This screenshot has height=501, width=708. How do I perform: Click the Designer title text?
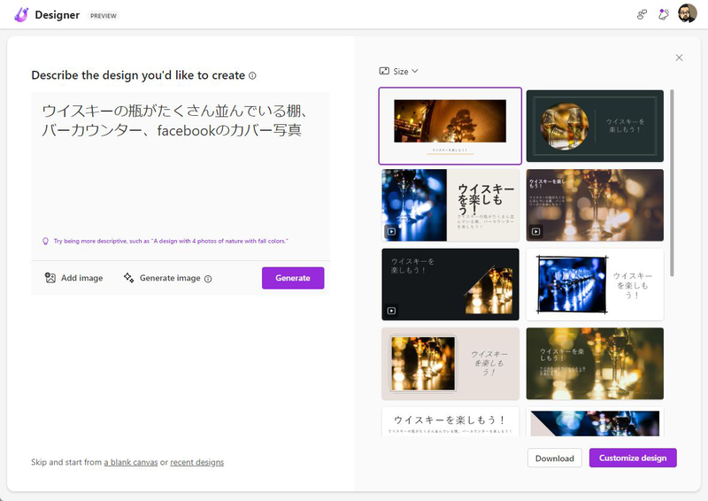point(57,15)
